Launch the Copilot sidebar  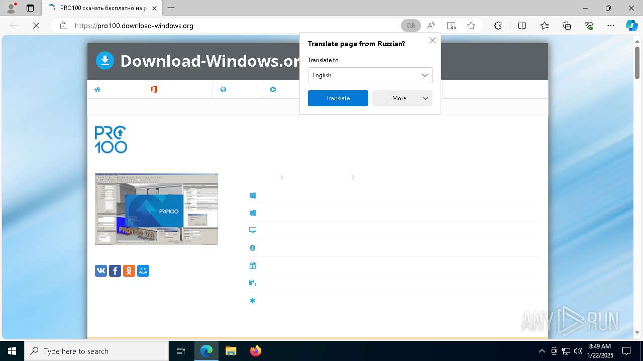(631, 26)
